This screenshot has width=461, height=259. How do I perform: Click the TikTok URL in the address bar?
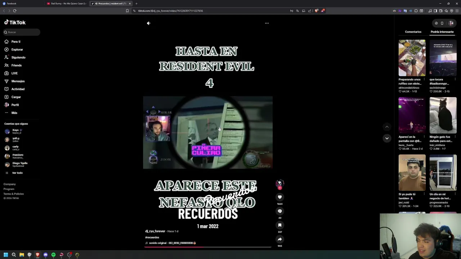(x=170, y=11)
